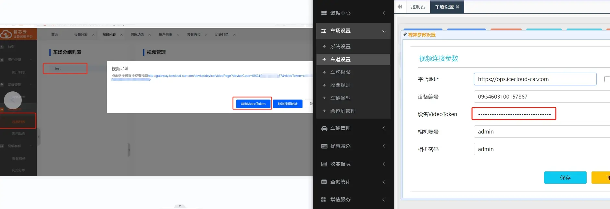
Task: Click the bar chart icon beside 收费报表
Action: (324, 164)
